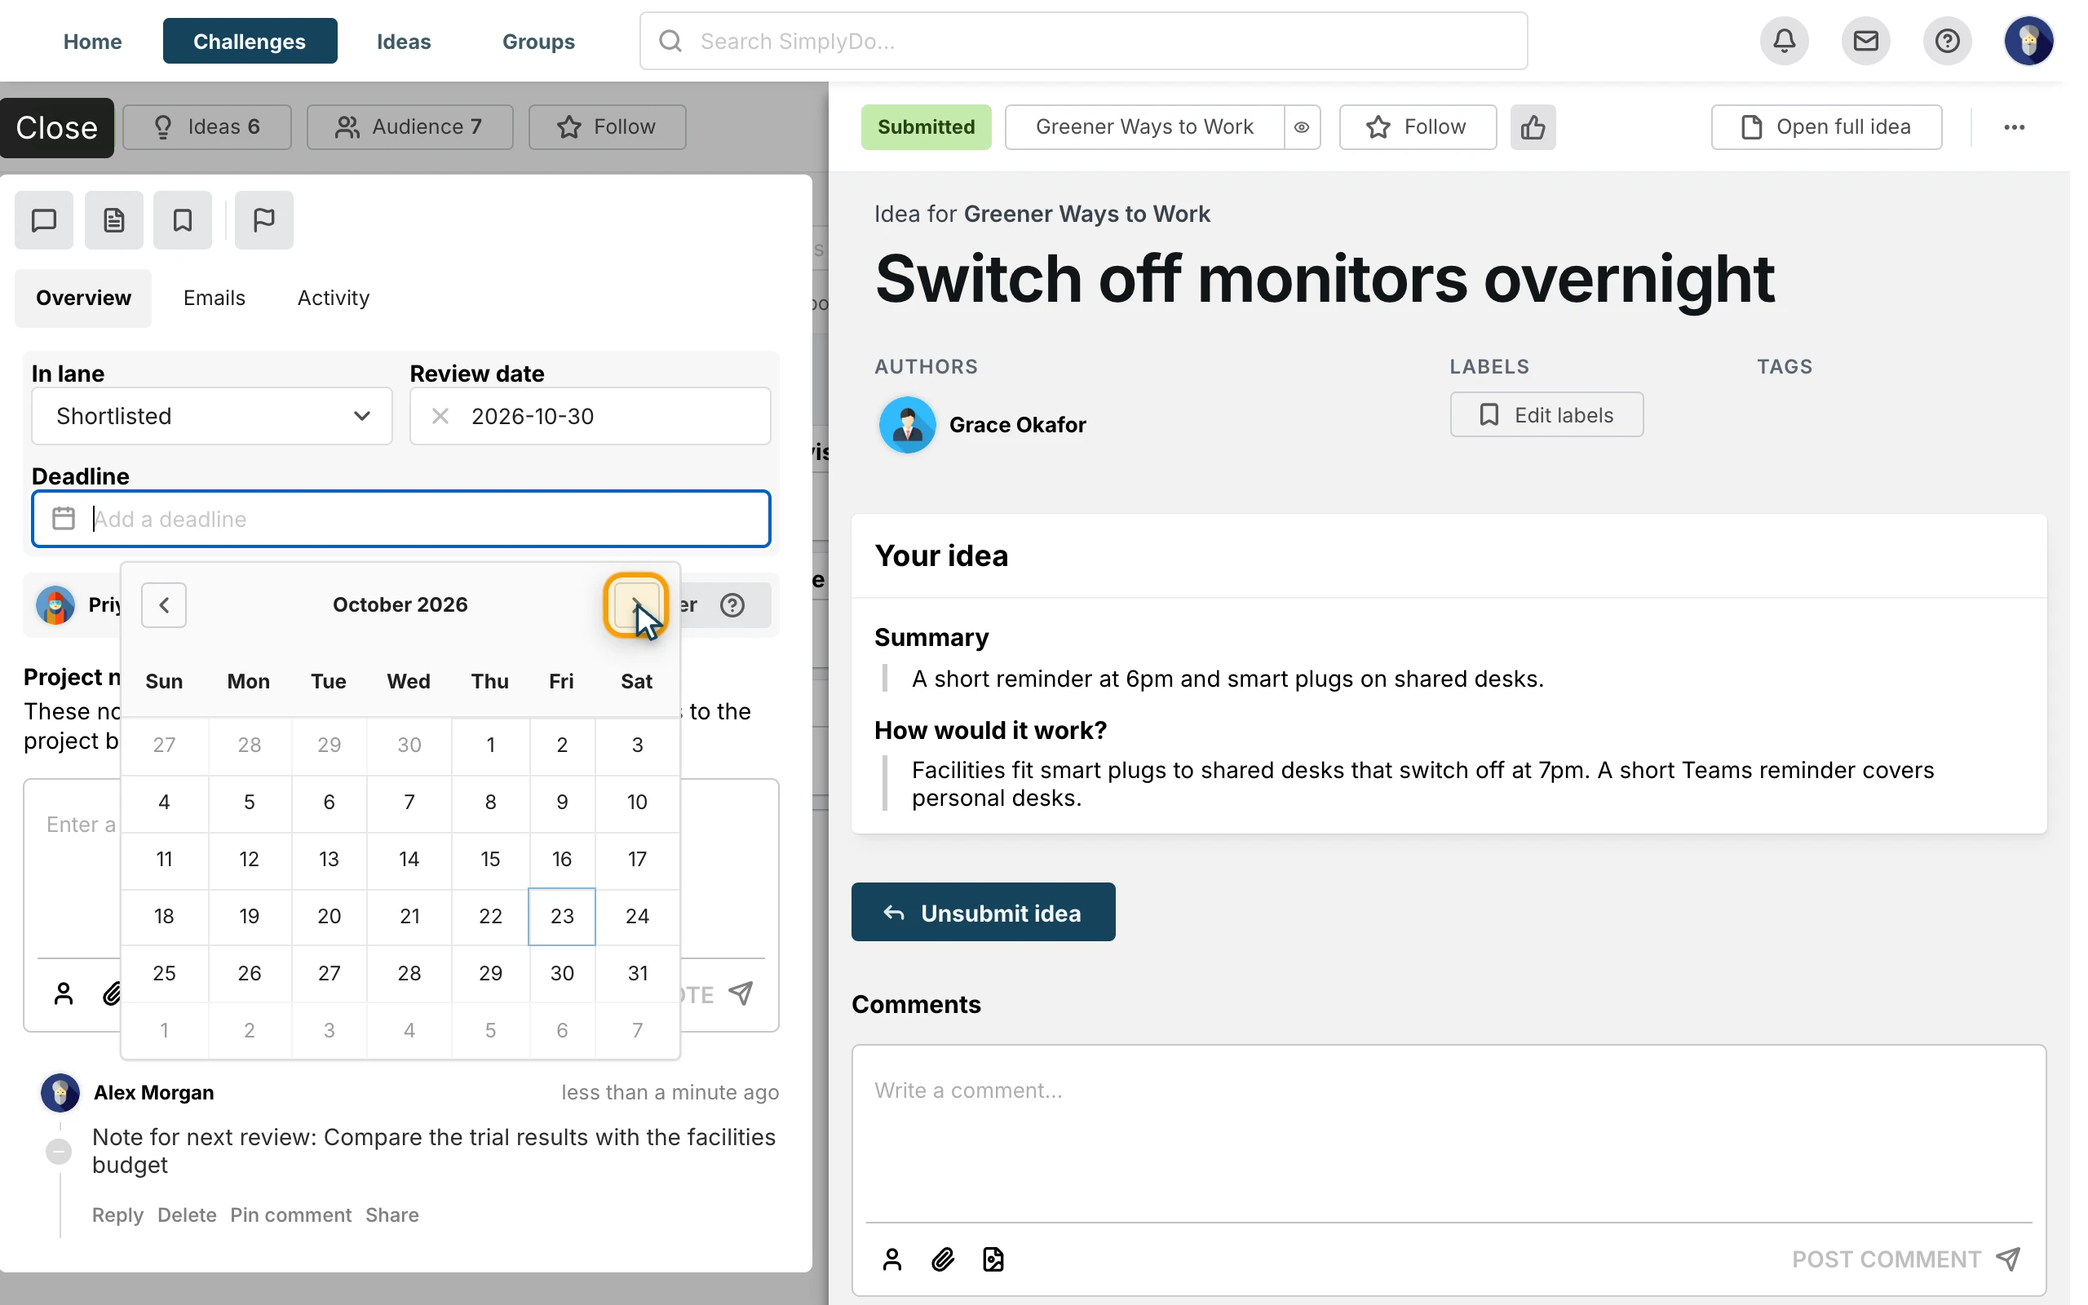Screen dimensions: 2088x1305
Task: Open Ideas in top navigation
Action: pos(403,41)
